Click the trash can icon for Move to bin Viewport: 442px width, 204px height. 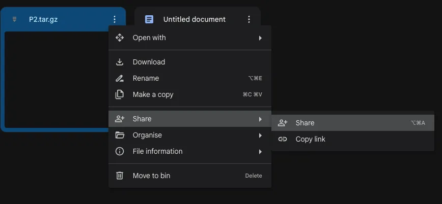coord(120,176)
